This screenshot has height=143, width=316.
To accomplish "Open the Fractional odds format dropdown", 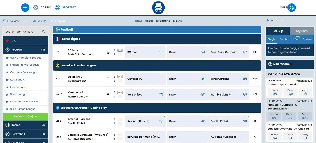I will 275,20.
